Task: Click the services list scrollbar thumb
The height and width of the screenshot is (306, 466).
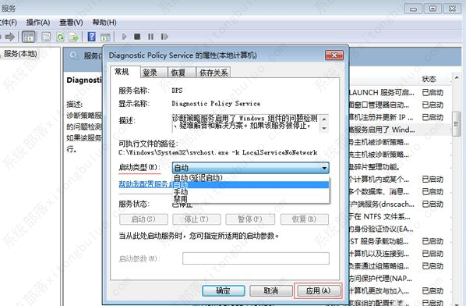Action: coord(456,124)
